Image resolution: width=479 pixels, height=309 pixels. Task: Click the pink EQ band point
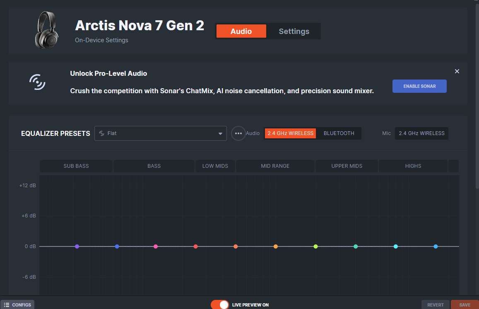pyautogui.click(x=156, y=246)
